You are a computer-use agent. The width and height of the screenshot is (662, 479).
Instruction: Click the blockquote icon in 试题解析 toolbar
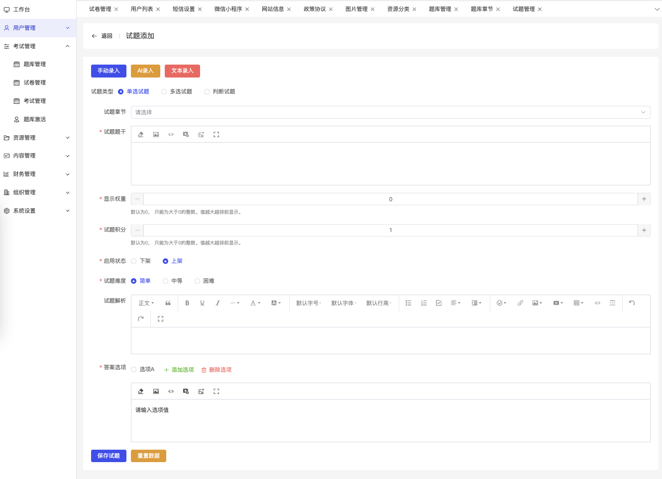(168, 303)
